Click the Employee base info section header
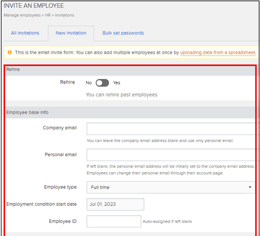This screenshot has height=236, width=260. (27, 113)
